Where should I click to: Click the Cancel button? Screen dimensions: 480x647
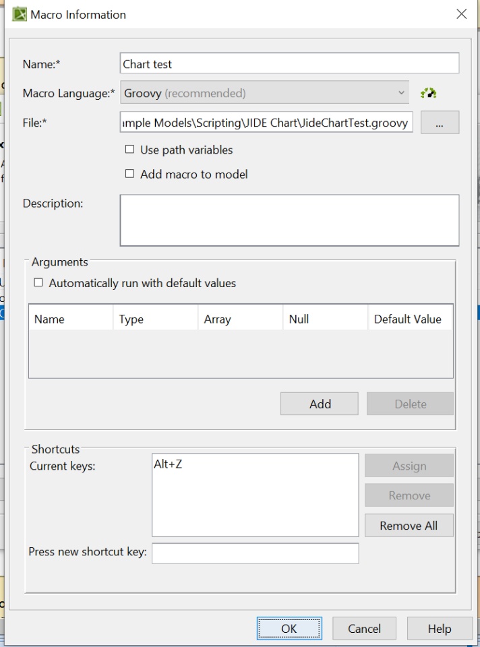click(x=364, y=629)
